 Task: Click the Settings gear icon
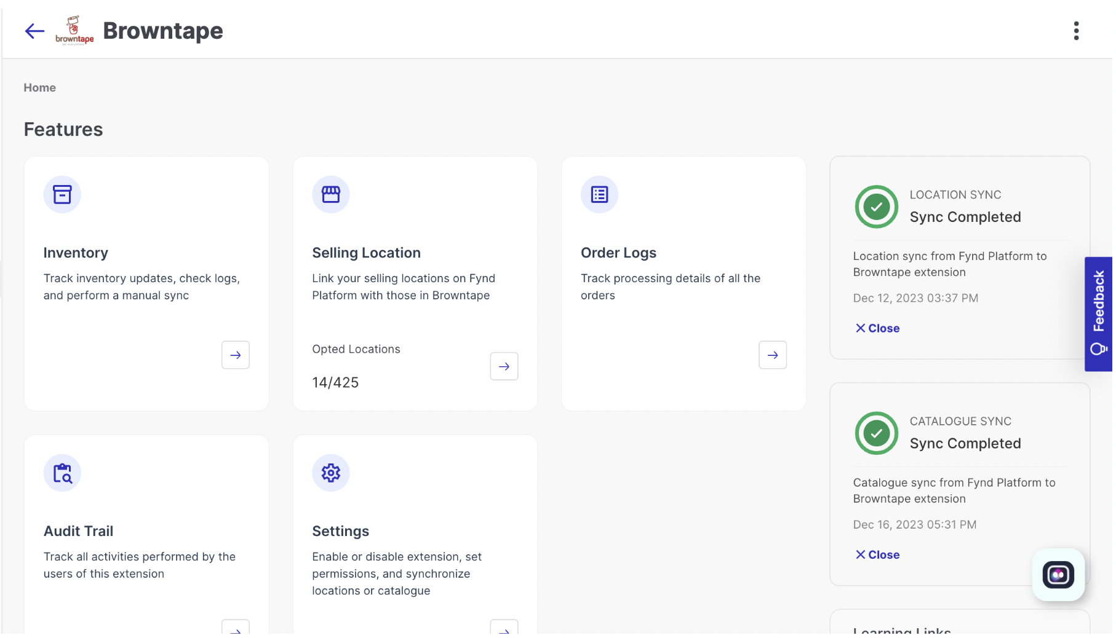coord(332,474)
